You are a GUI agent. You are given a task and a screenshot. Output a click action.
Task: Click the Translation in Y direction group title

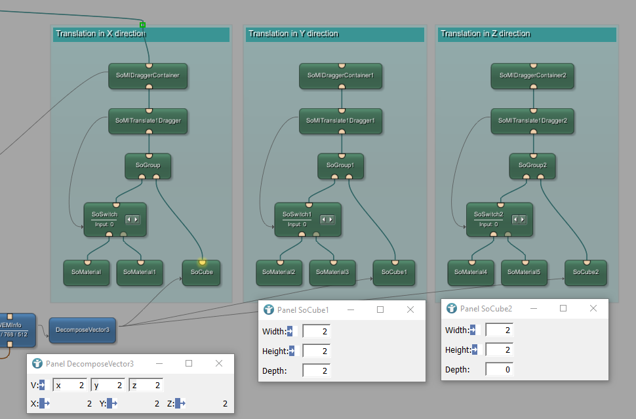pyautogui.click(x=294, y=33)
